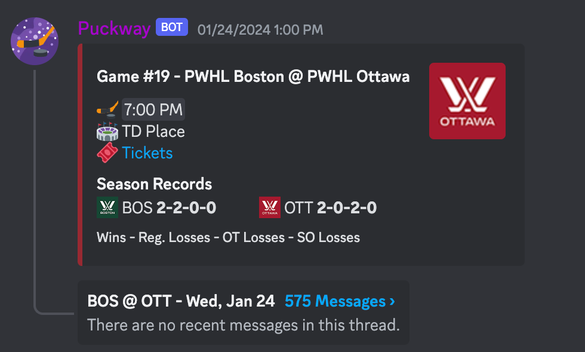Click the small Ottawa team logo icon
Screen dimensions: 585x352
[x=270, y=208]
